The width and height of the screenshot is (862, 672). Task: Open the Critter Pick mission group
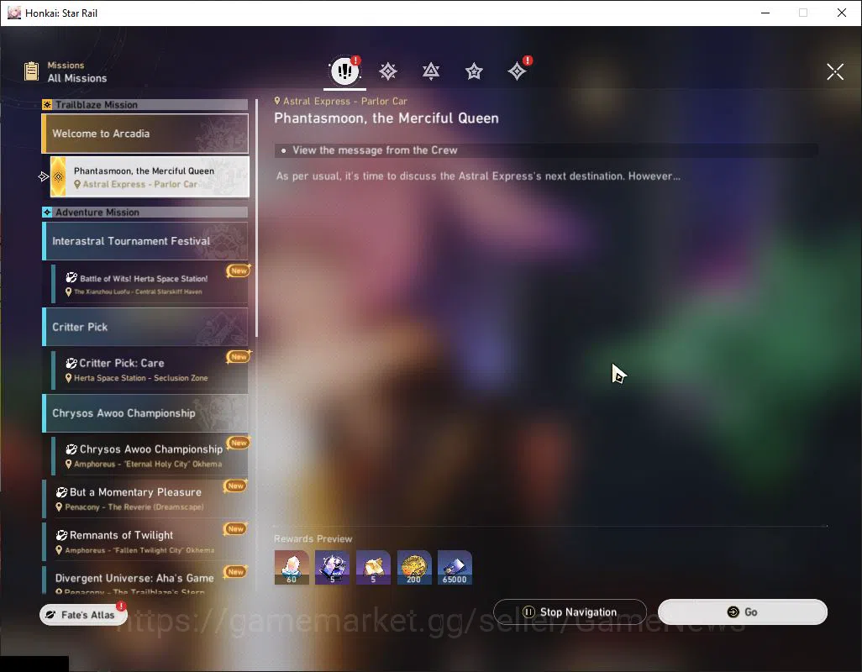(x=145, y=327)
